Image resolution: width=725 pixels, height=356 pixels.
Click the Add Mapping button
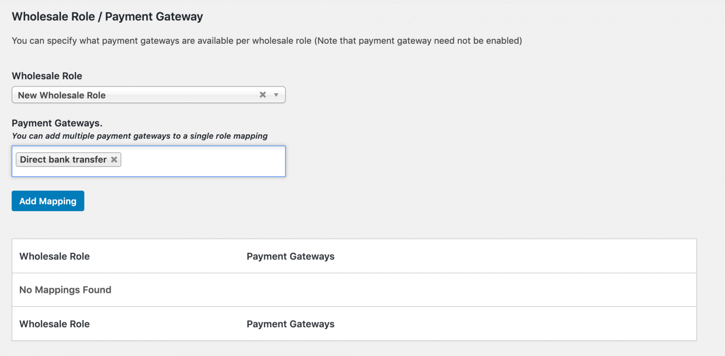(x=48, y=201)
